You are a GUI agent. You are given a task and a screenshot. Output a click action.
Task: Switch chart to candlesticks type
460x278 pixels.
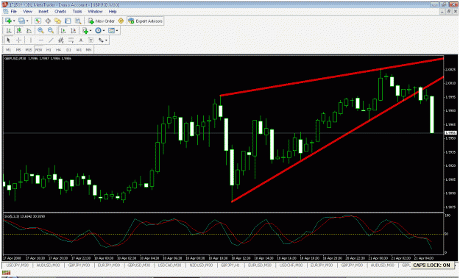(x=19, y=30)
